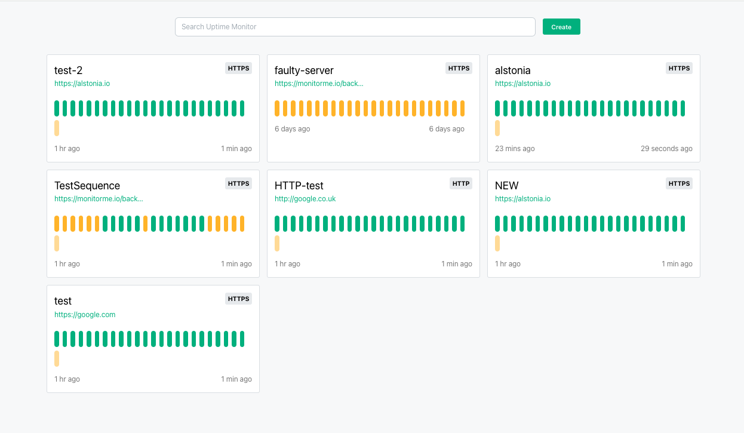Select first green status bar on NEW card

[497, 223]
